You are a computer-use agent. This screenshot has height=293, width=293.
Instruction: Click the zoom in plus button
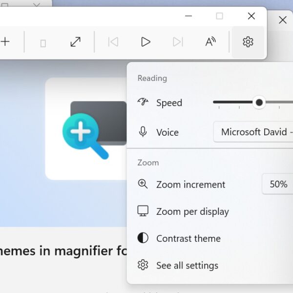5,42
